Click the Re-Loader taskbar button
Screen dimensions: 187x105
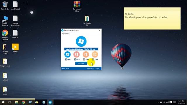tap(50, 102)
